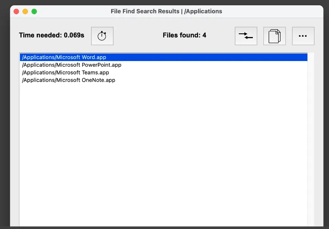Screen dimensions: 329x229
Task: Click the copy documents icon button
Action: click(274, 36)
